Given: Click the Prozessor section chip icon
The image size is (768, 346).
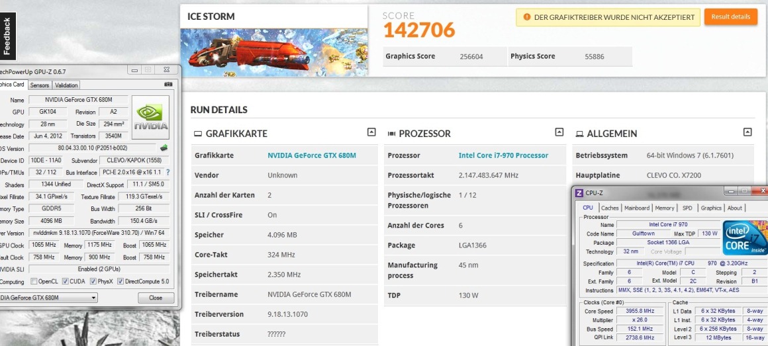Looking at the screenshot, I should (x=391, y=134).
